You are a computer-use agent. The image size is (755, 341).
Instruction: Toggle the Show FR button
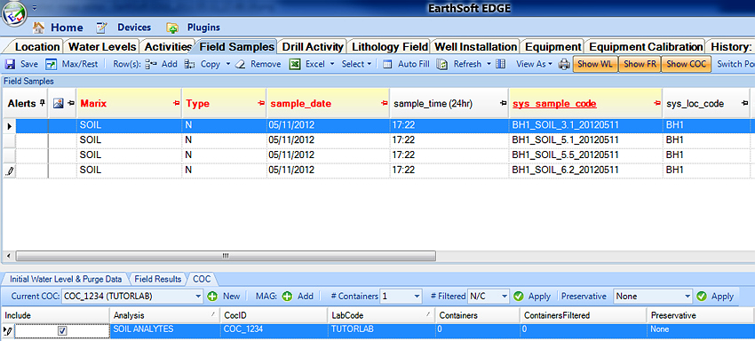640,64
